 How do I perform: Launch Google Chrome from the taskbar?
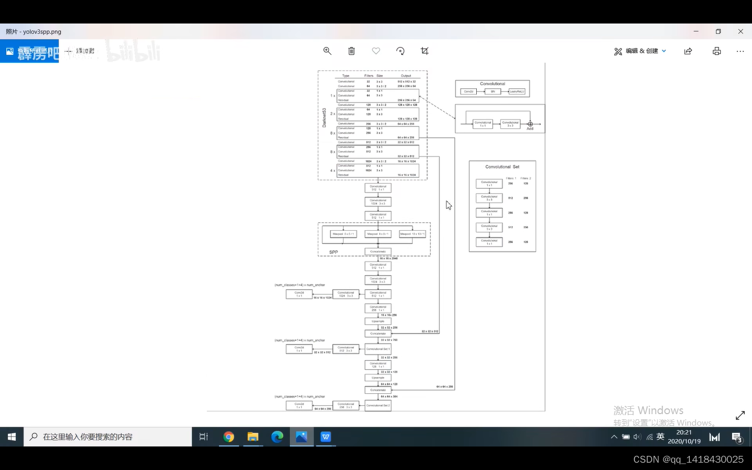click(229, 437)
